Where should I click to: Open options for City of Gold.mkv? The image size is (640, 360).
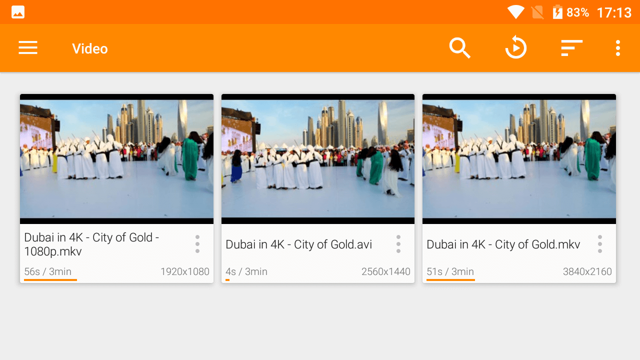pos(599,244)
